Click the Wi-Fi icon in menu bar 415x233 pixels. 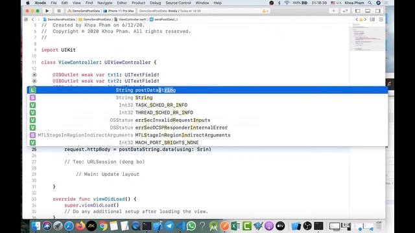click(287, 3)
